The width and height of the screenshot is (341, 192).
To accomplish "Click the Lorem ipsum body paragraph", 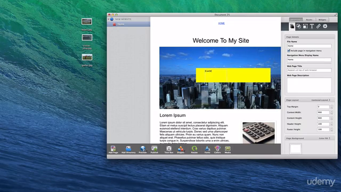I will (x=194, y=132).
